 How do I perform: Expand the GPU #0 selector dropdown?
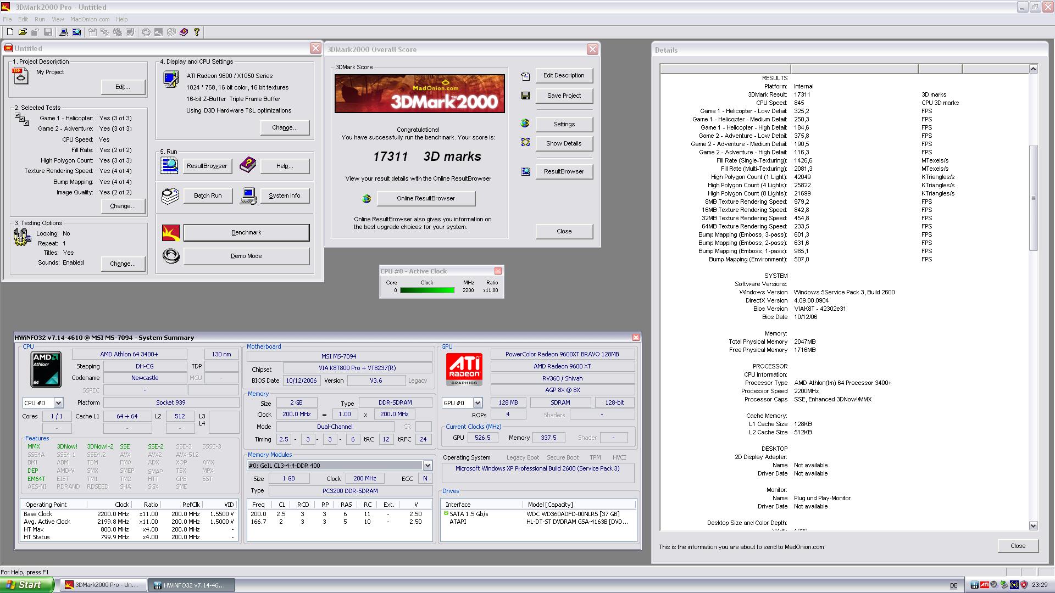click(477, 403)
